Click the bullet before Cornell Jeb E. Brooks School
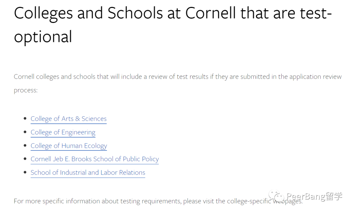Image resolution: width=354 pixels, height=213 pixels. pyautogui.click(x=25, y=159)
